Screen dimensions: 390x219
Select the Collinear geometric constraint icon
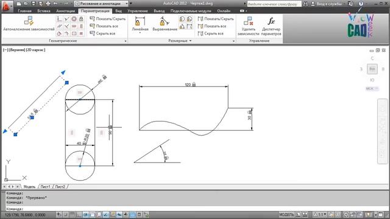[x=66, y=19]
